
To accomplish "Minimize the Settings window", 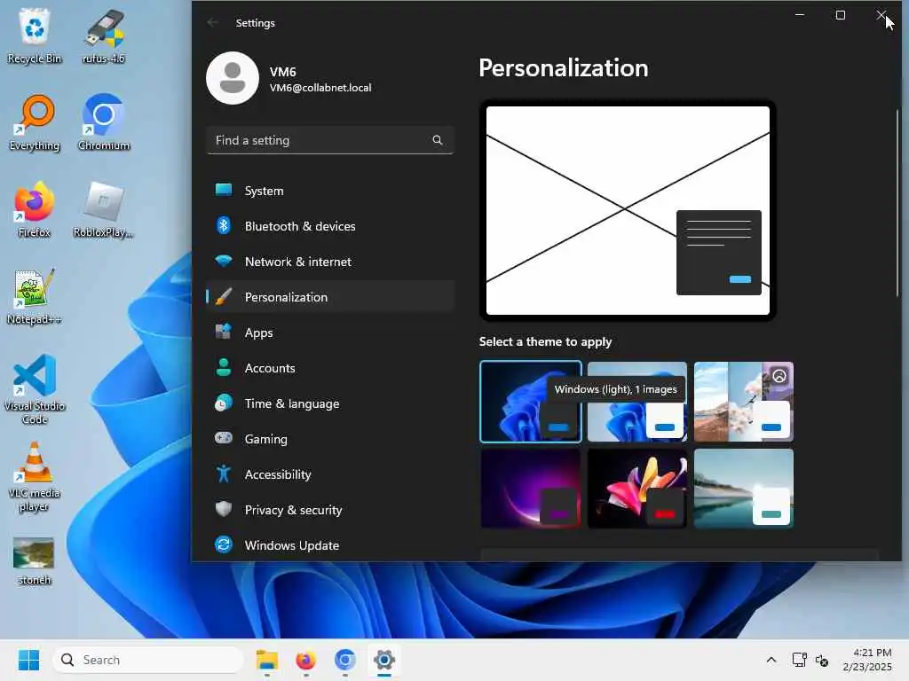I will pyautogui.click(x=800, y=15).
